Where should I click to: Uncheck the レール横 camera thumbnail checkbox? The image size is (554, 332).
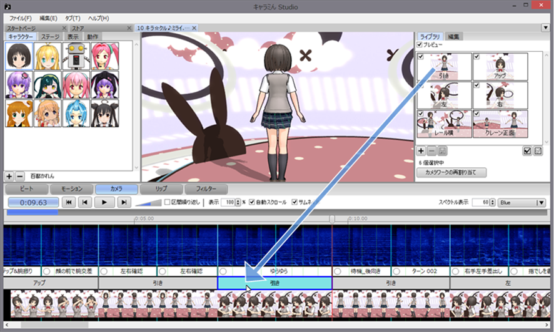click(x=420, y=114)
